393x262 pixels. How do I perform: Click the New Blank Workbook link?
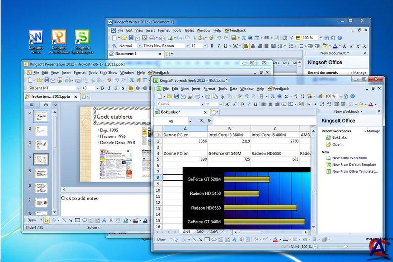[349, 158]
